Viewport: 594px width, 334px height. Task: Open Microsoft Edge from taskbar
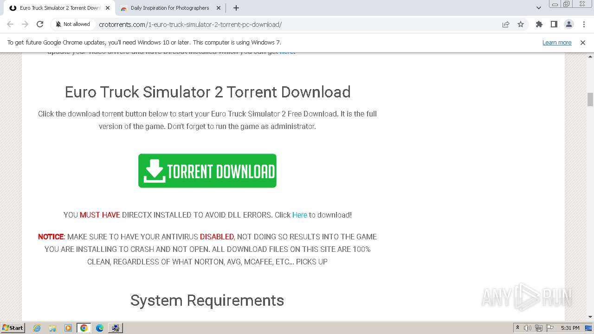tap(100, 328)
